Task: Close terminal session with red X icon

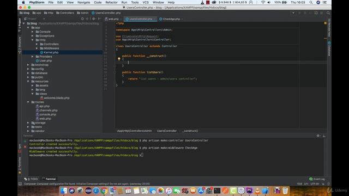Action: 25,146
